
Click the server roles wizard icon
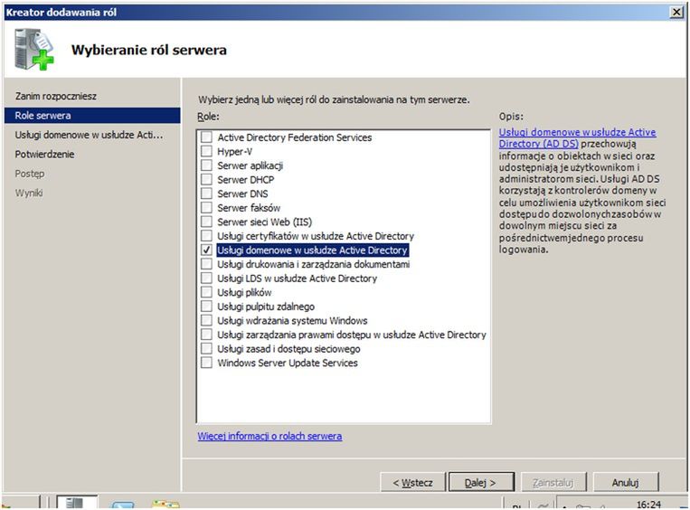point(33,50)
